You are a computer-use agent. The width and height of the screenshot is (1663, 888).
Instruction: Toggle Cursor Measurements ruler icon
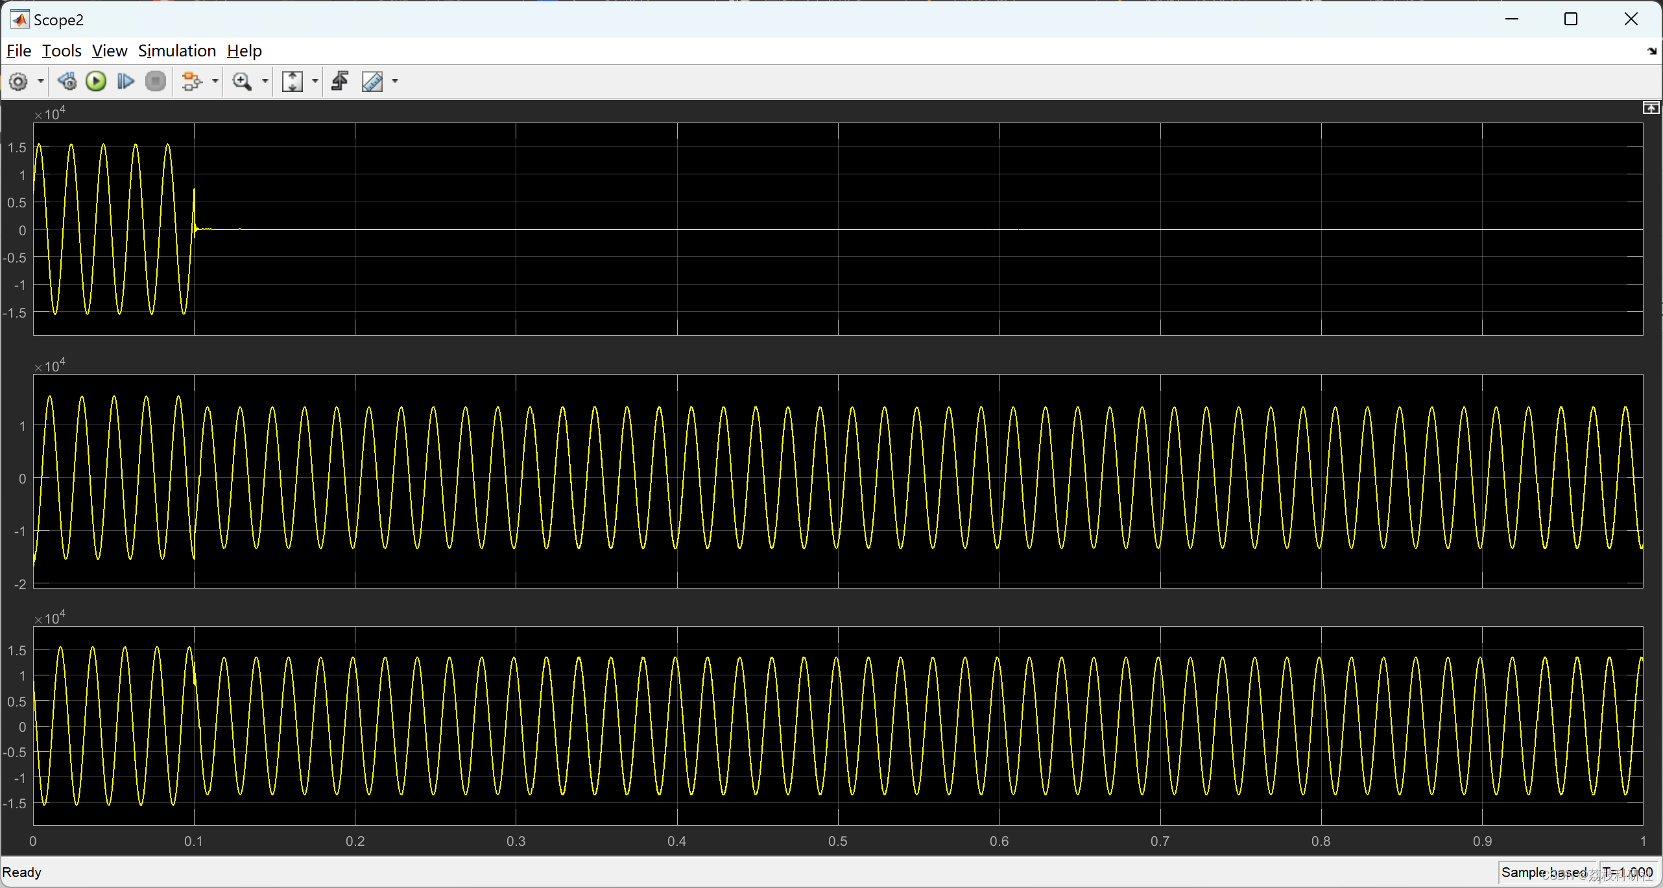pyautogui.click(x=372, y=82)
